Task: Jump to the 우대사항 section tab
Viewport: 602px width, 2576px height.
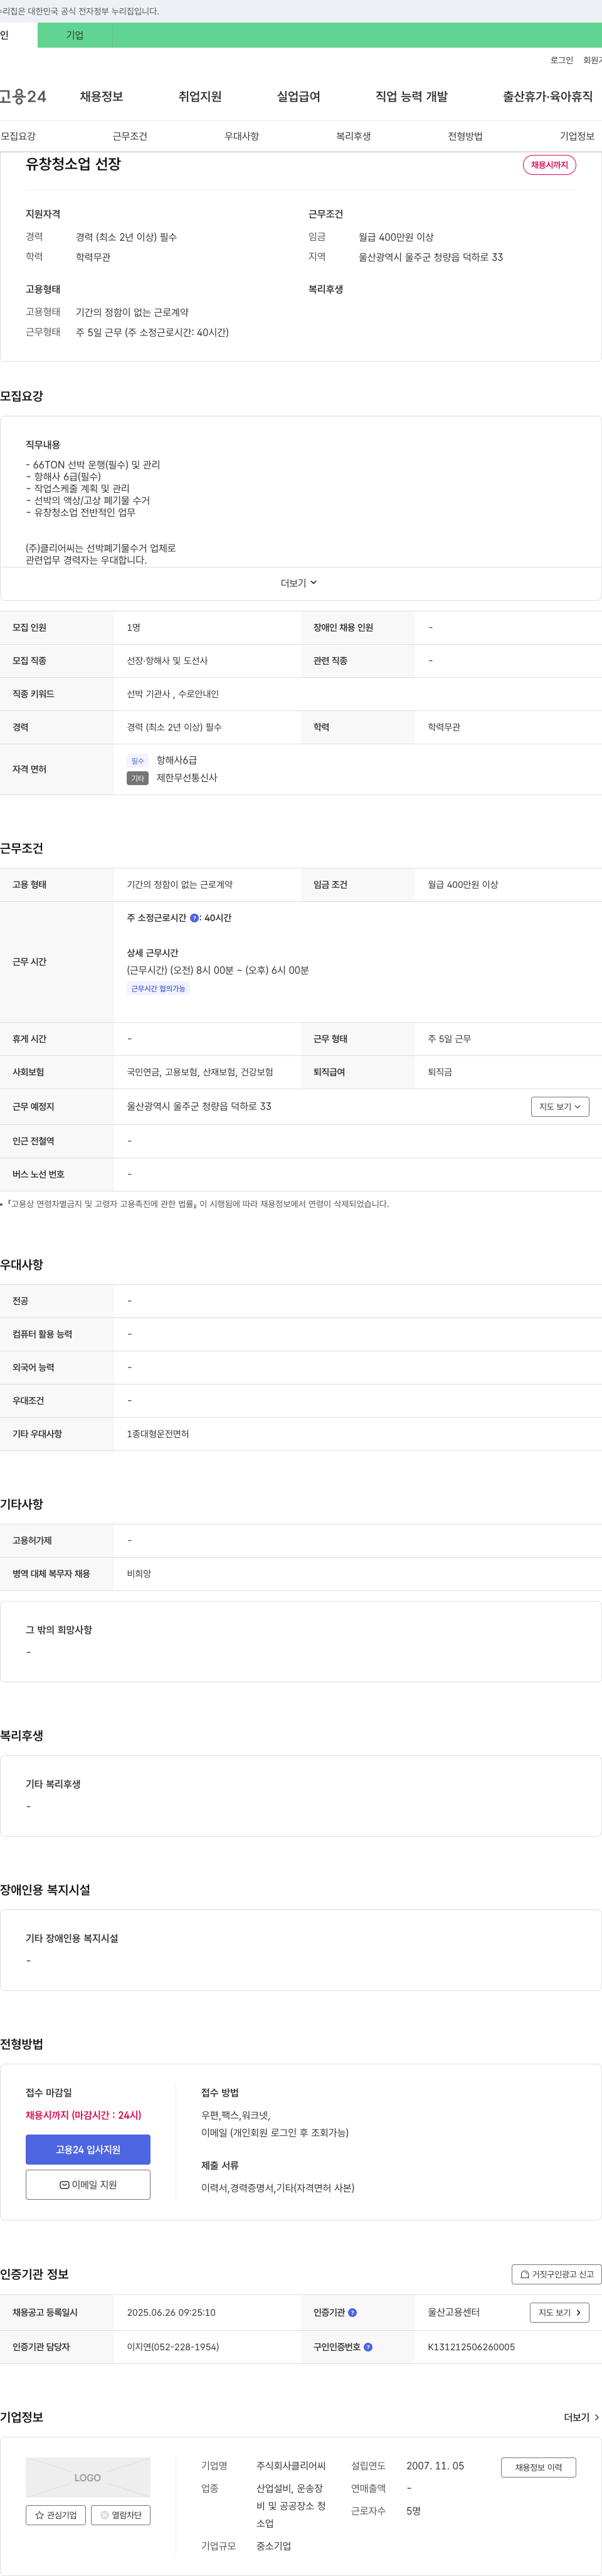Action: click(x=241, y=136)
